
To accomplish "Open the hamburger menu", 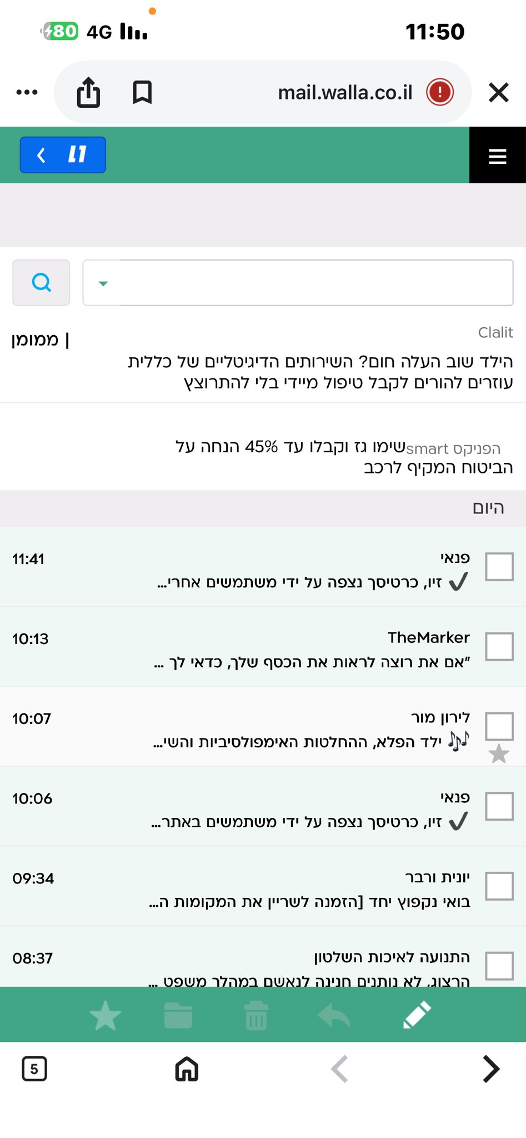I will (497, 156).
